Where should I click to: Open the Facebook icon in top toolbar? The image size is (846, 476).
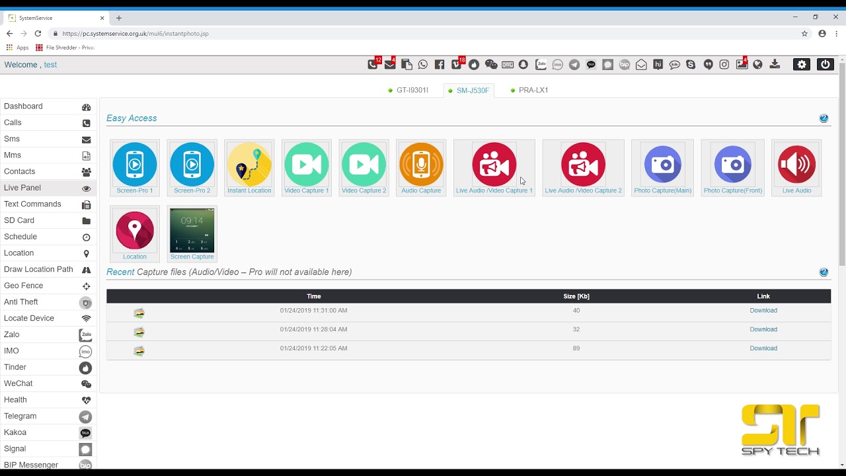pos(440,64)
